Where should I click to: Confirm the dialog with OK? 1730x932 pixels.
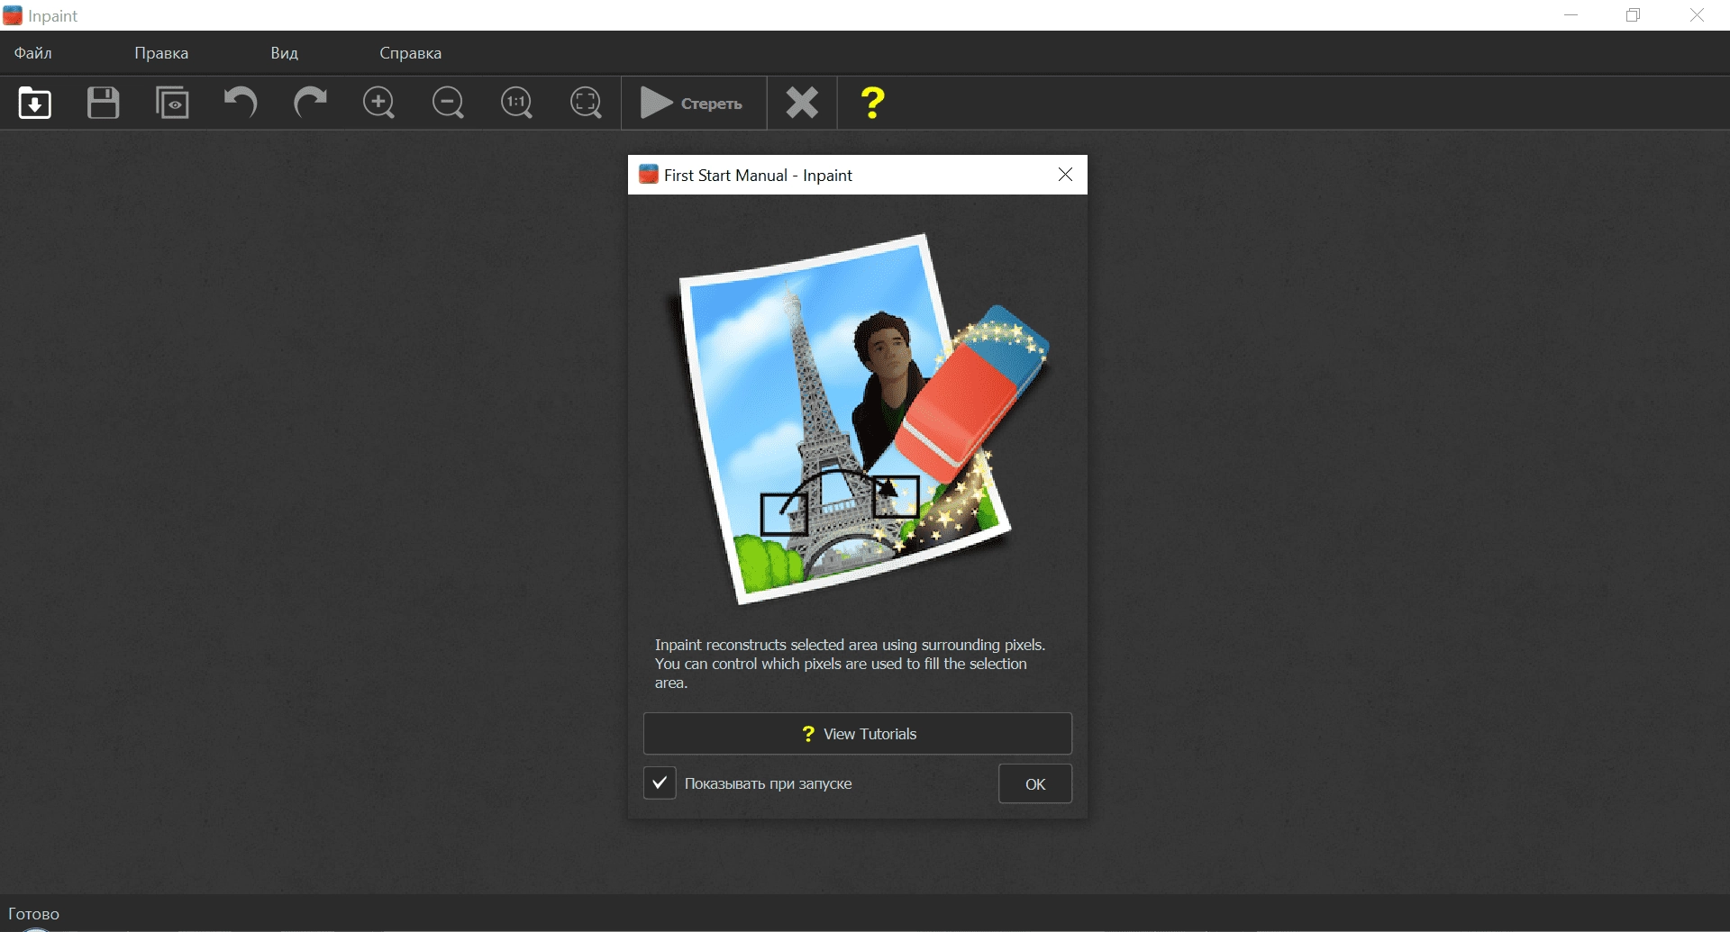pos(1035,783)
